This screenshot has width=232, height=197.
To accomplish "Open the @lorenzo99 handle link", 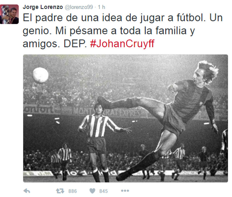I will 79,7.
